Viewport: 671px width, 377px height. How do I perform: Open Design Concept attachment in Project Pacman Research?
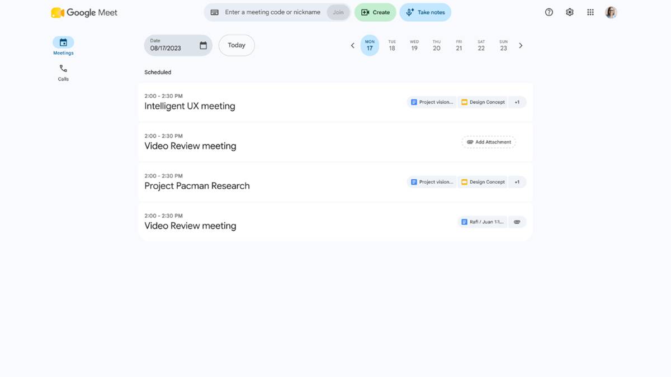pyautogui.click(x=483, y=182)
